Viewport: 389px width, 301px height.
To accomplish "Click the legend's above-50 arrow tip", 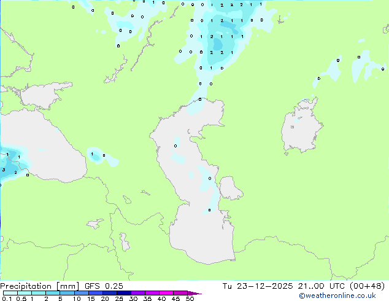I will (194, 293).
